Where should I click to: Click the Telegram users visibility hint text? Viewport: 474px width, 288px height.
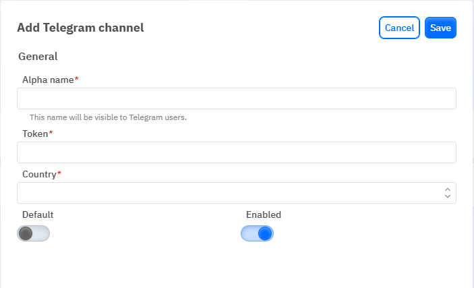click(x=108, y=117)
